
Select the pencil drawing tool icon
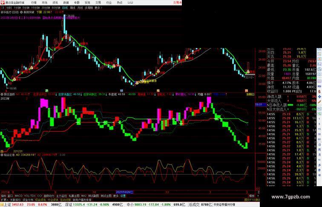coord(319,102)
